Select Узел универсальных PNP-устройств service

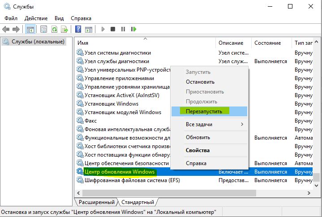(128, 70)
